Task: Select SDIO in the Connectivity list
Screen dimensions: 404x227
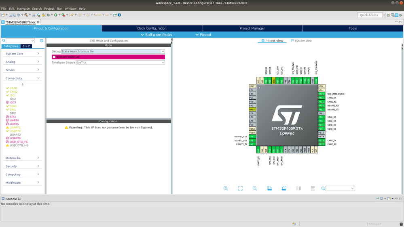Action: (x=13, y=106)
